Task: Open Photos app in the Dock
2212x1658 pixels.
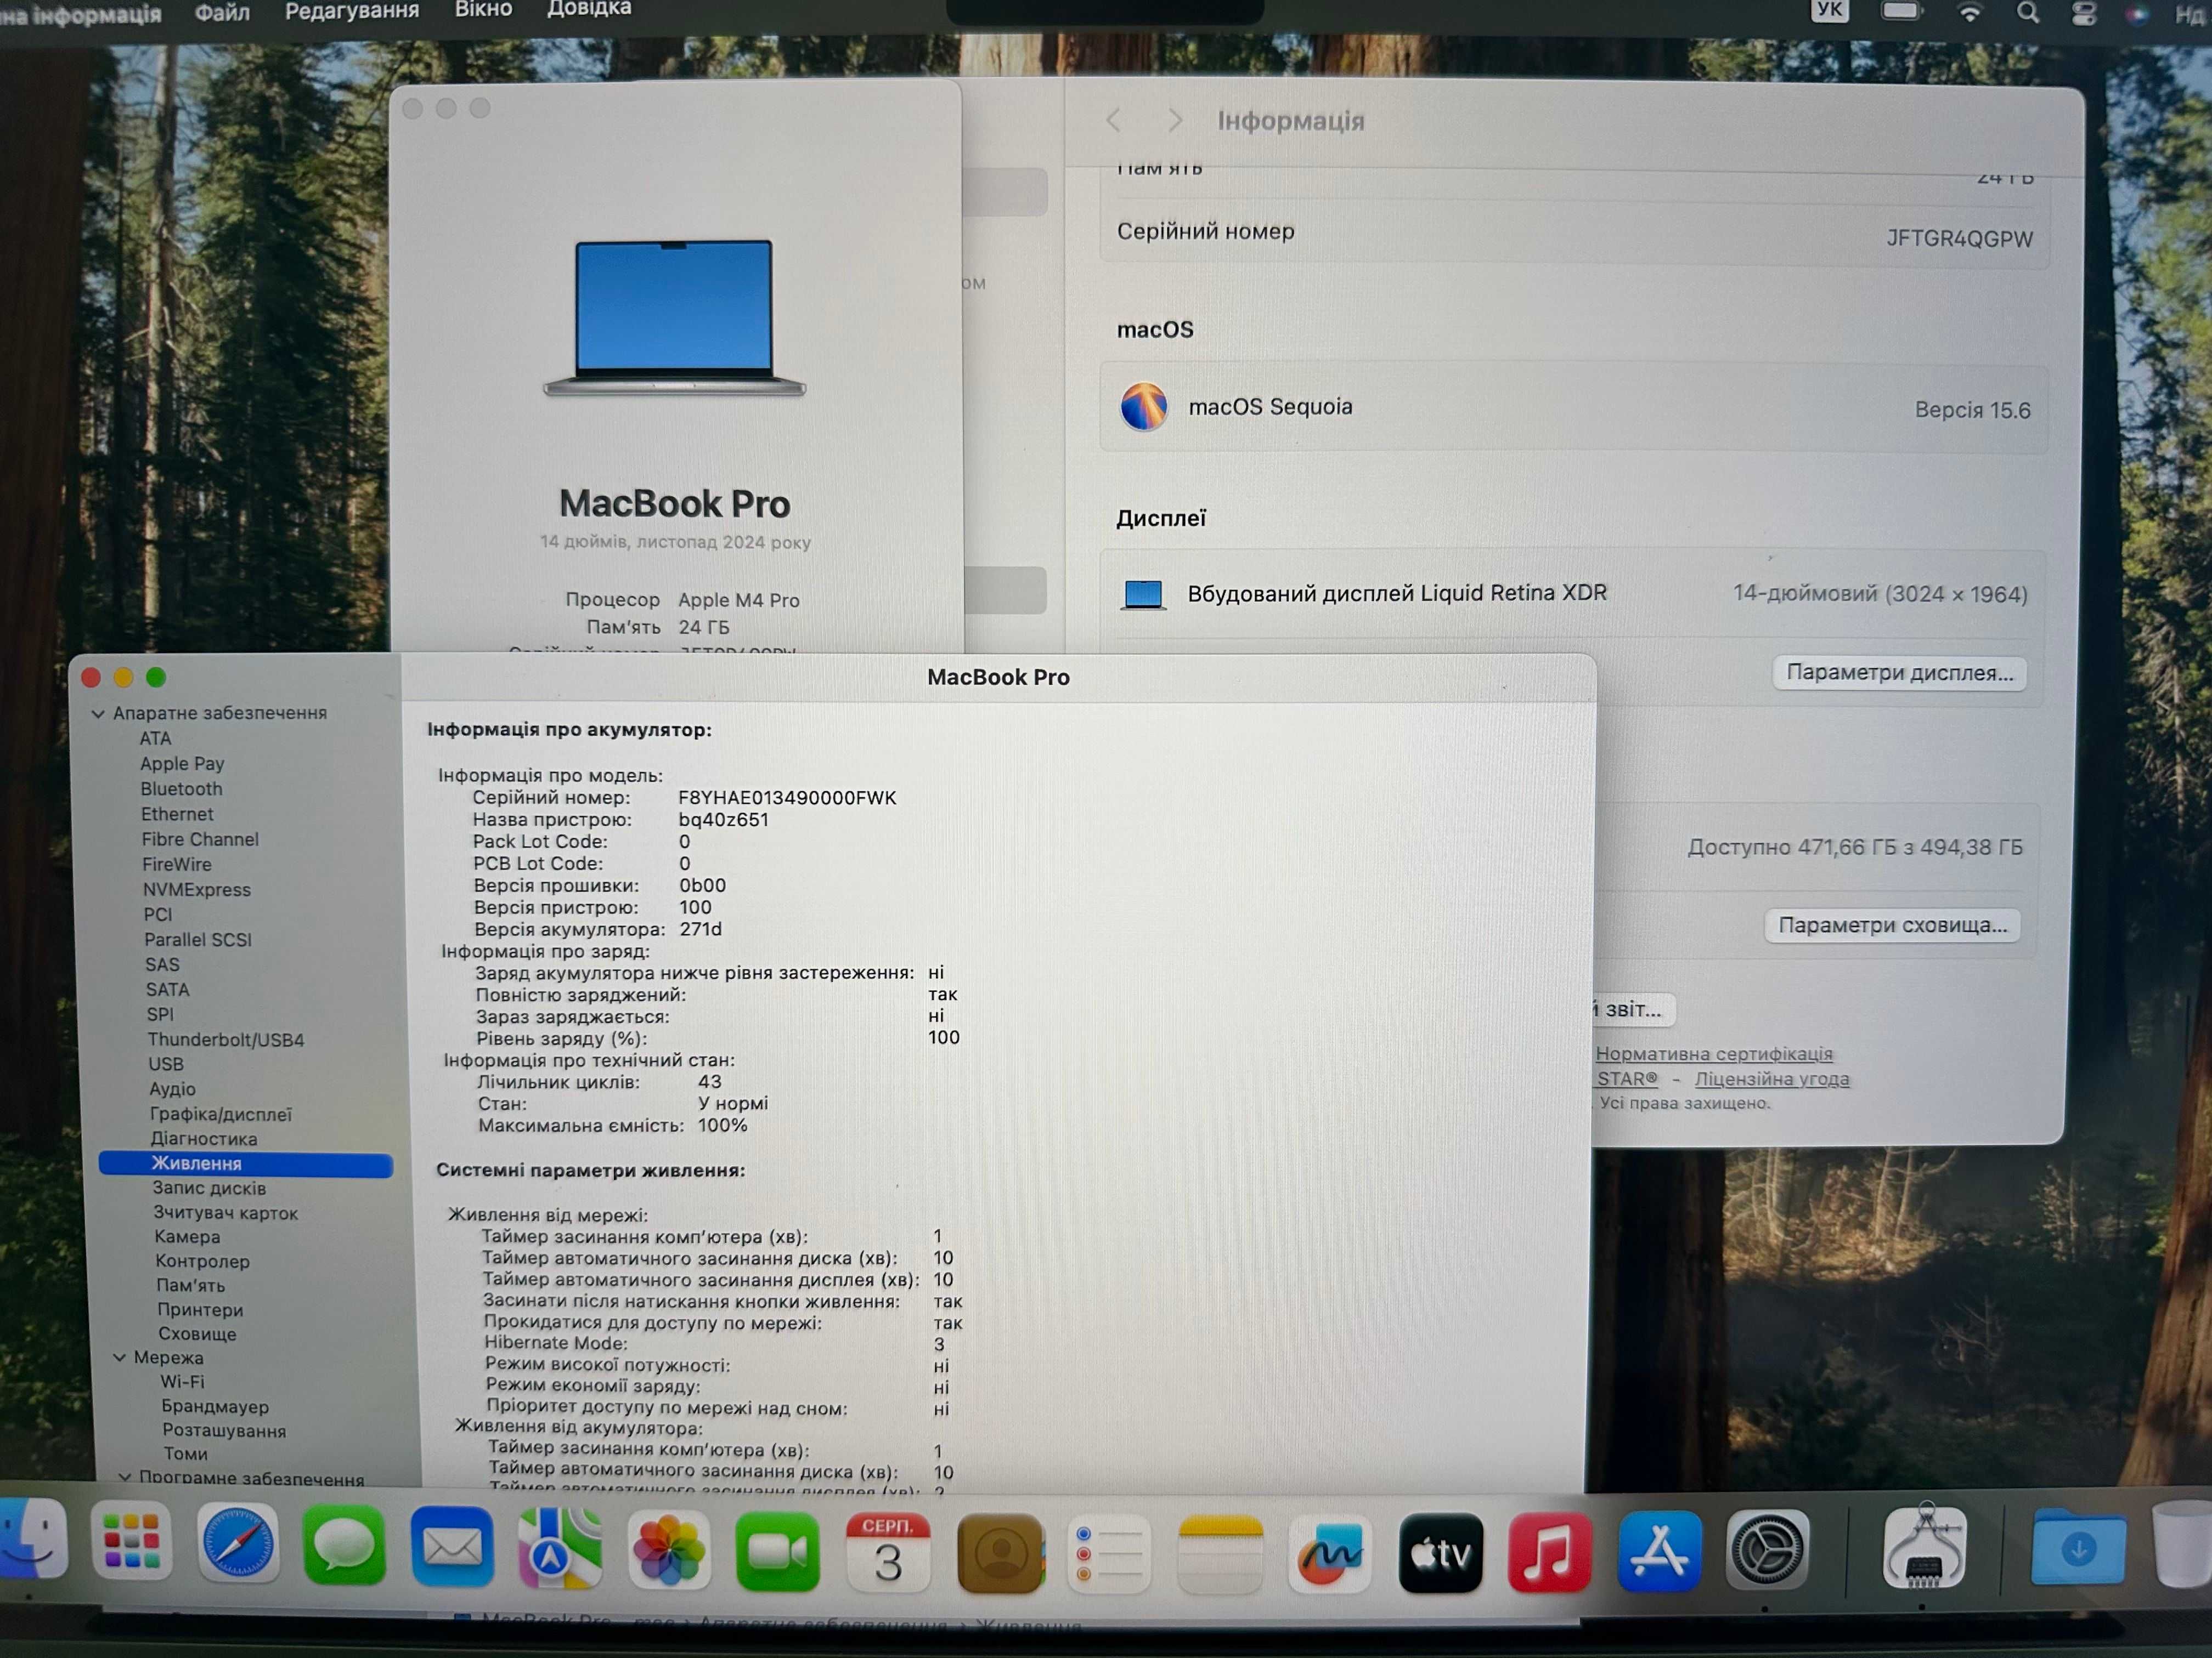Action: (x=669, y=1550)
